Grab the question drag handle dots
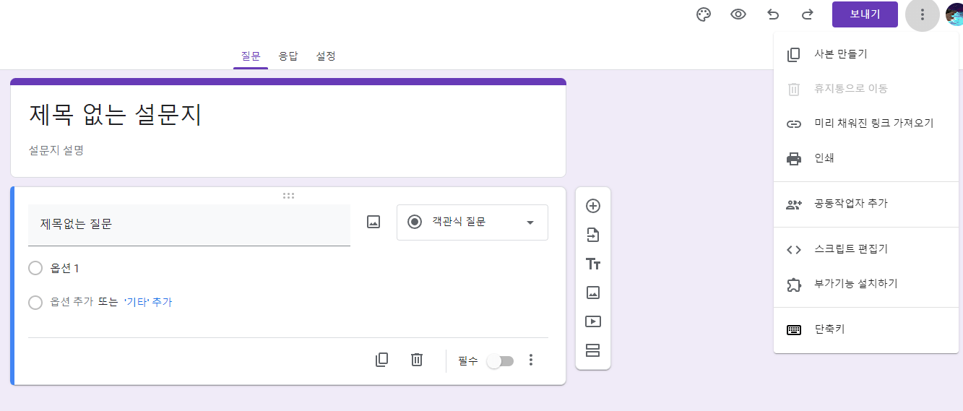This screenshot has width=963, height=411. (x=288, y=195)
